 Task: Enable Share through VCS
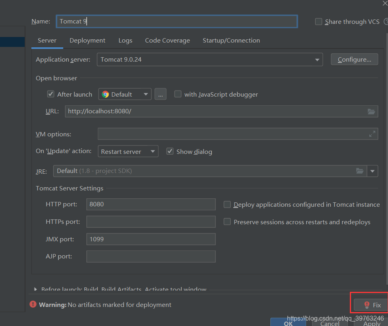point(318,21)
